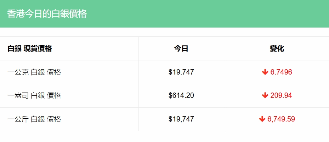Click the 一盎司 白銀 價格 row label

(34, 95)
